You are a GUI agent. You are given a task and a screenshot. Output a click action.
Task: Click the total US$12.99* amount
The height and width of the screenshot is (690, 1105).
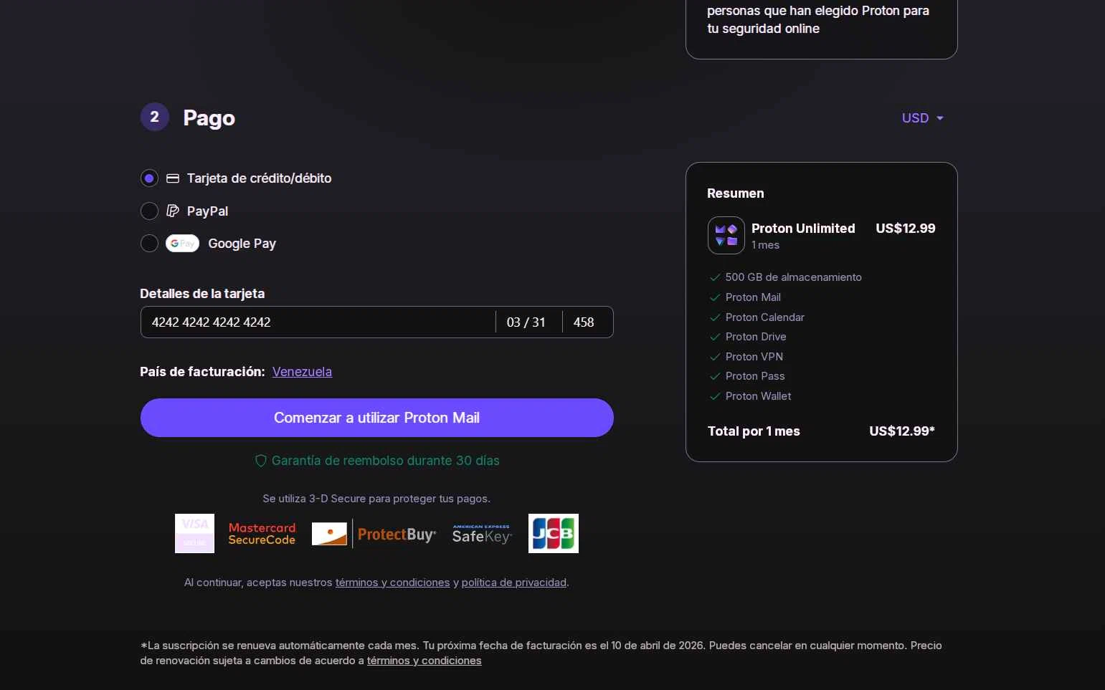902,431
